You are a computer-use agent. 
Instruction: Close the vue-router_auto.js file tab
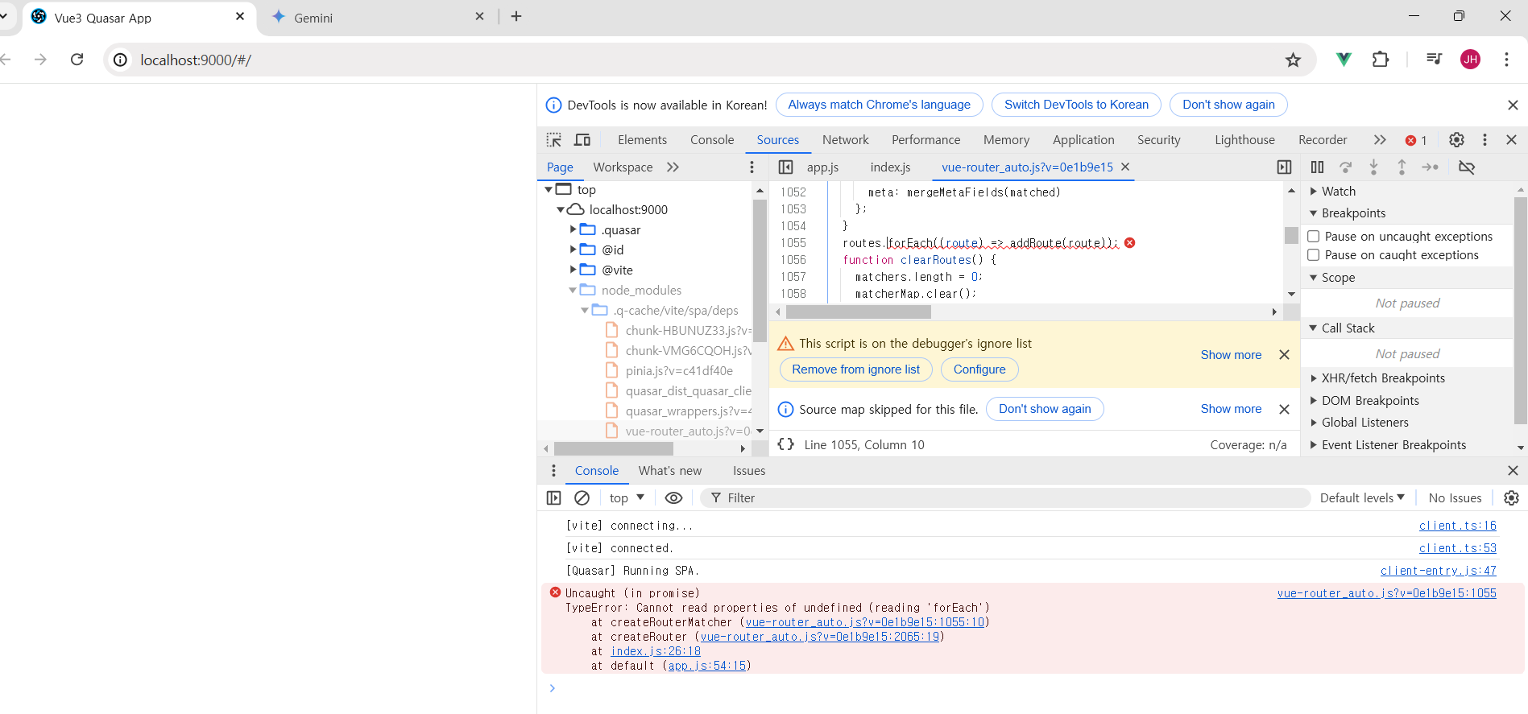pyautogui.click(x=1125, y=167)
